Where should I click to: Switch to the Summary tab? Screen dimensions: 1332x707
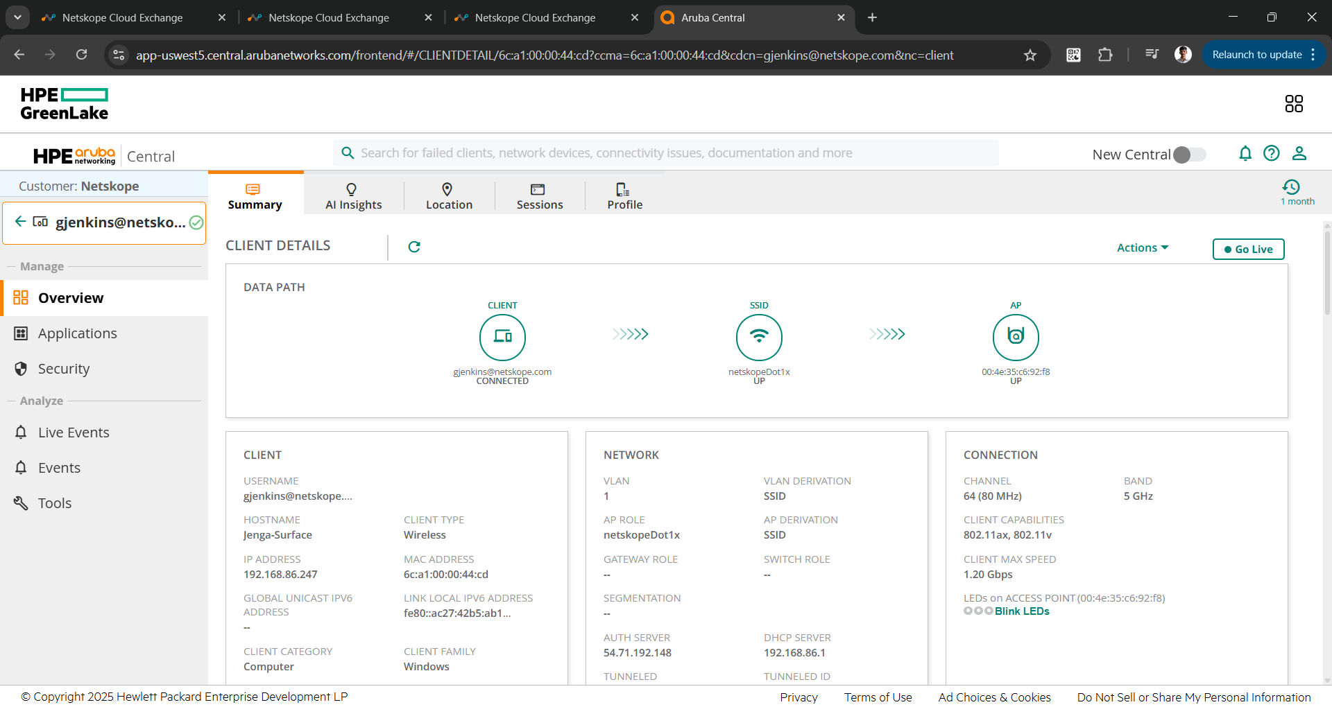click(x=255, y=196)
